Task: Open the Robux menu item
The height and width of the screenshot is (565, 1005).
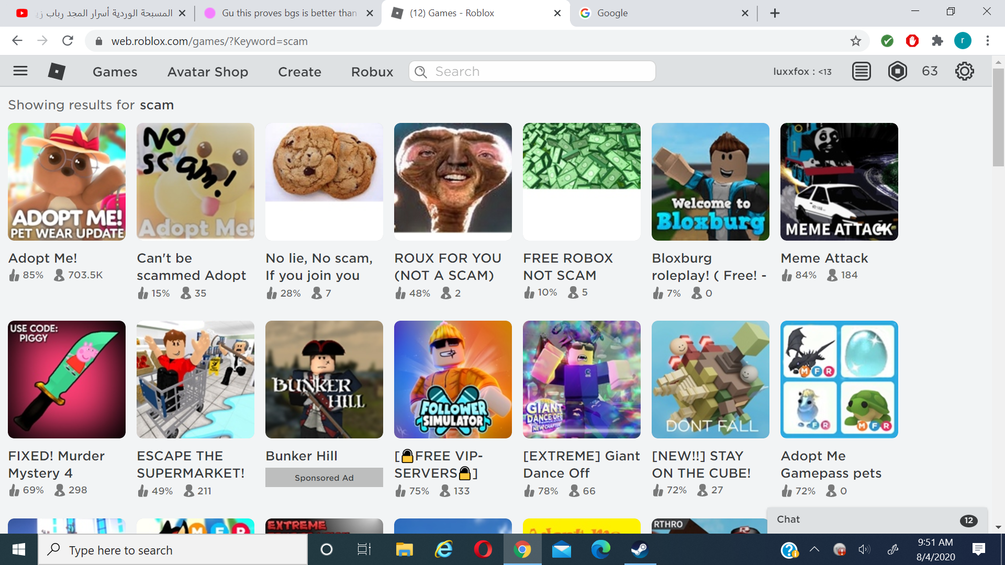Action: pos(372,72)
